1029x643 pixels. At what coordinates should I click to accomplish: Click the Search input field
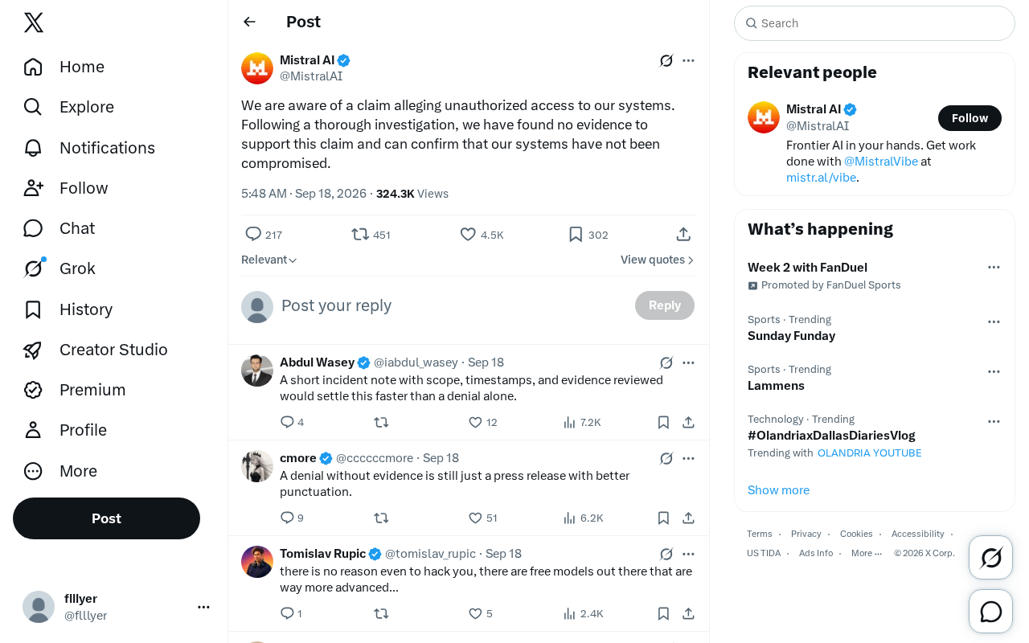(875, 23)
